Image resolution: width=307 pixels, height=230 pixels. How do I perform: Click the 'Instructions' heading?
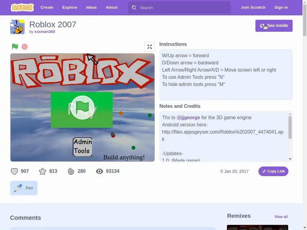(x=173, y=44)
